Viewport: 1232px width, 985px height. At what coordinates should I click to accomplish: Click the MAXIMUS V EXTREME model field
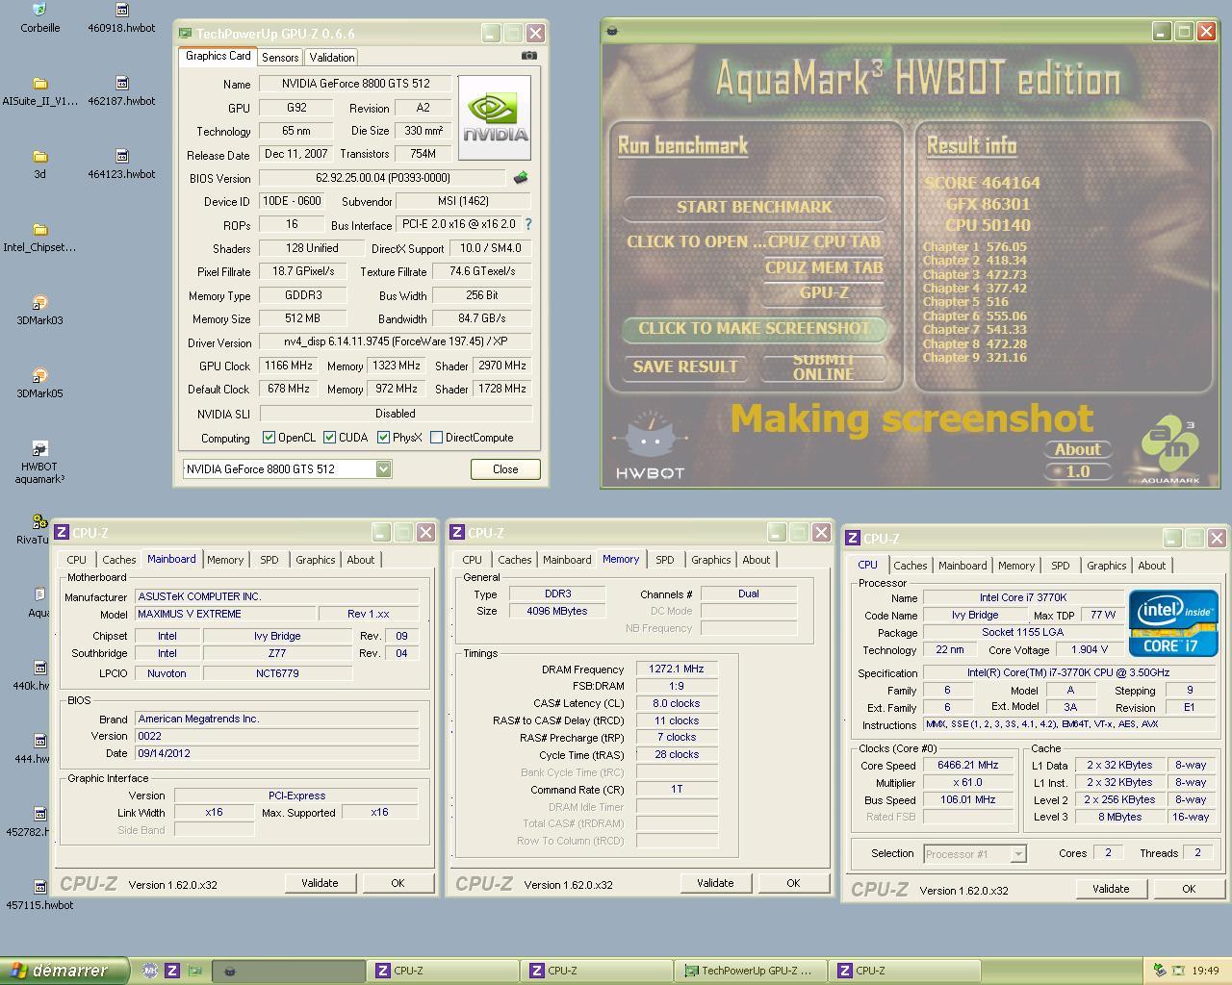click(x=225, y=614)
